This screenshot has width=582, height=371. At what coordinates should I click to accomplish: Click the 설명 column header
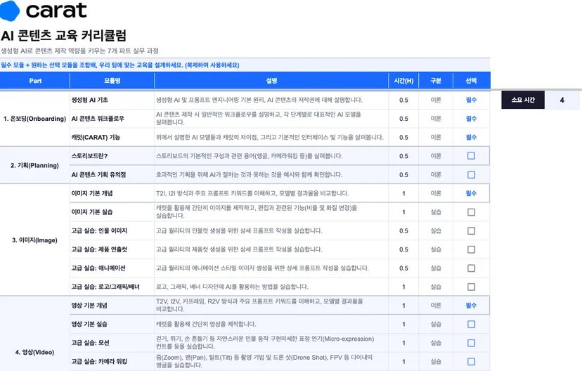click(x=271, y=81)
